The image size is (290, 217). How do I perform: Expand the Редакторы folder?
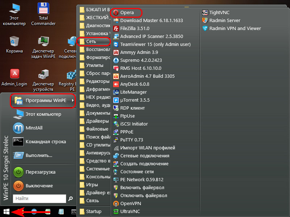pos(94,81)
